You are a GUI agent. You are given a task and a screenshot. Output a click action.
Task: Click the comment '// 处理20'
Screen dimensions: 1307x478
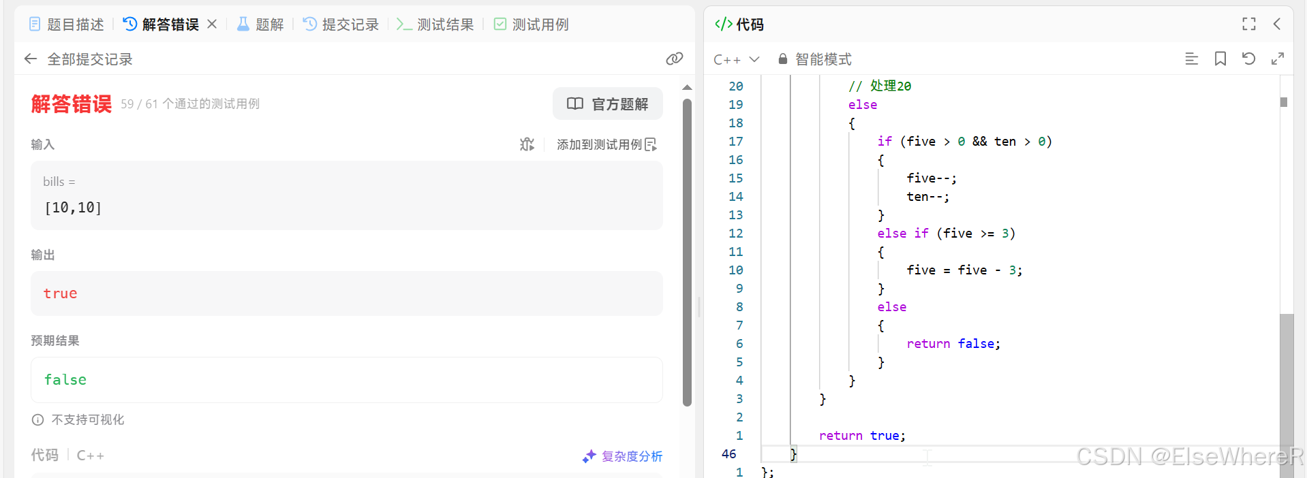pyautogui.click(x=880, y=86)
